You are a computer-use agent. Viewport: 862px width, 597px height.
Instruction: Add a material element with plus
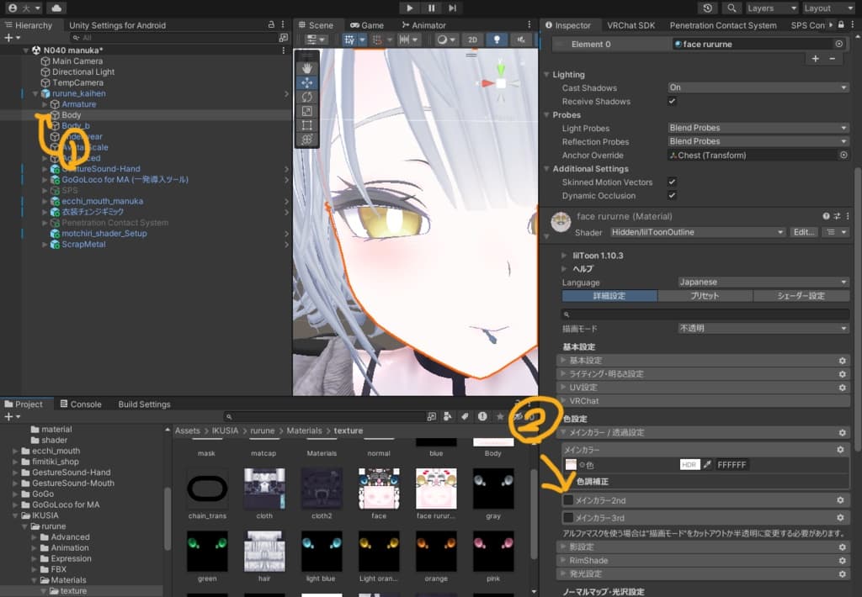[x=815, y=59]
